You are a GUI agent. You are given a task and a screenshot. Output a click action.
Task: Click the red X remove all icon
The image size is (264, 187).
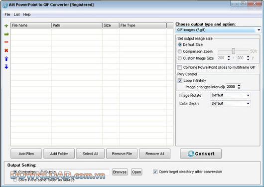[6, 50]
